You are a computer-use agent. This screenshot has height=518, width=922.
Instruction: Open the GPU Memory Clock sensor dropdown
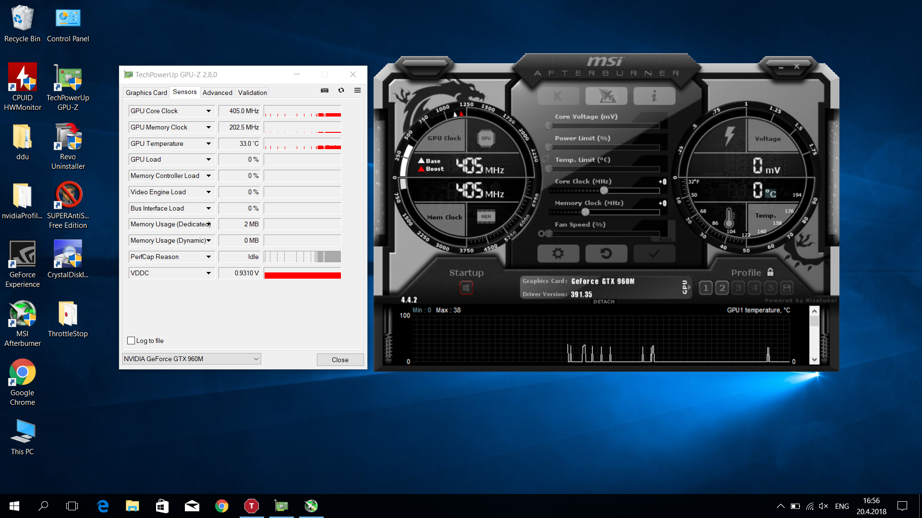pos(208,127)
